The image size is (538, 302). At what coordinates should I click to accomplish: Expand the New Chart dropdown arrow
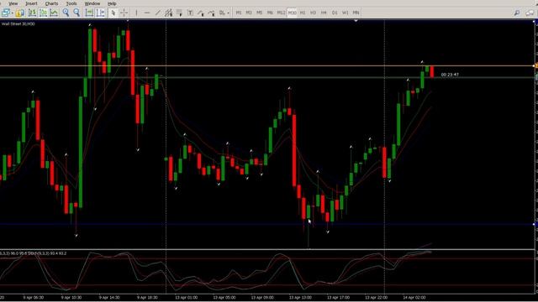[x=12, y=13]
